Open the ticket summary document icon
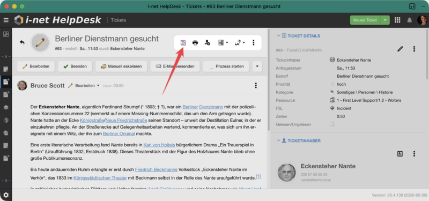 183,43
